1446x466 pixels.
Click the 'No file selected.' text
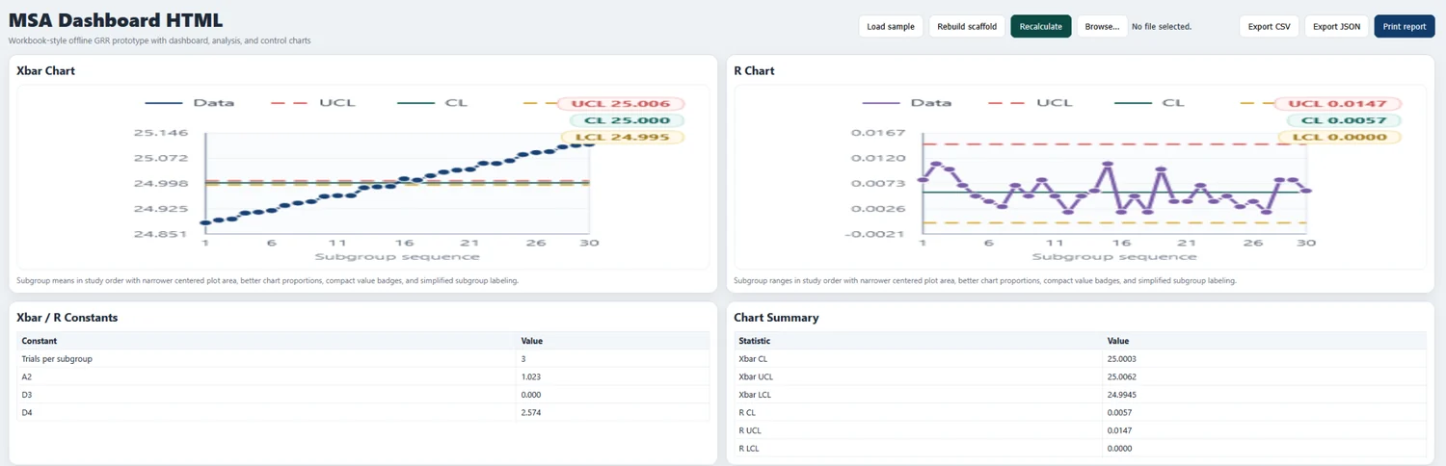(1161, 27)
